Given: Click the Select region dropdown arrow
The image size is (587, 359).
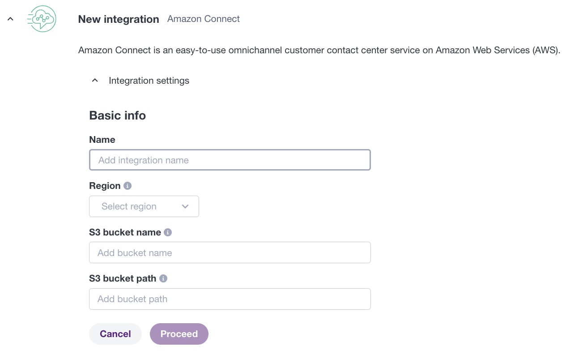Looking at the screenshot, I should tap(185, 206).
